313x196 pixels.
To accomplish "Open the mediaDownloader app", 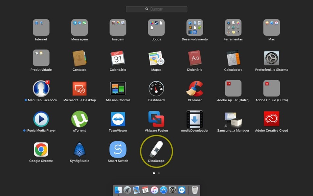I will [195, 119].
